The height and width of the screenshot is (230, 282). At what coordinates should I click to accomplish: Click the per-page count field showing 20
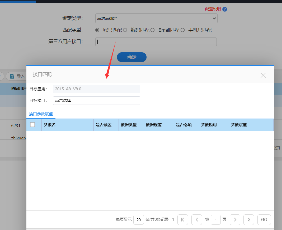[139, 219]
